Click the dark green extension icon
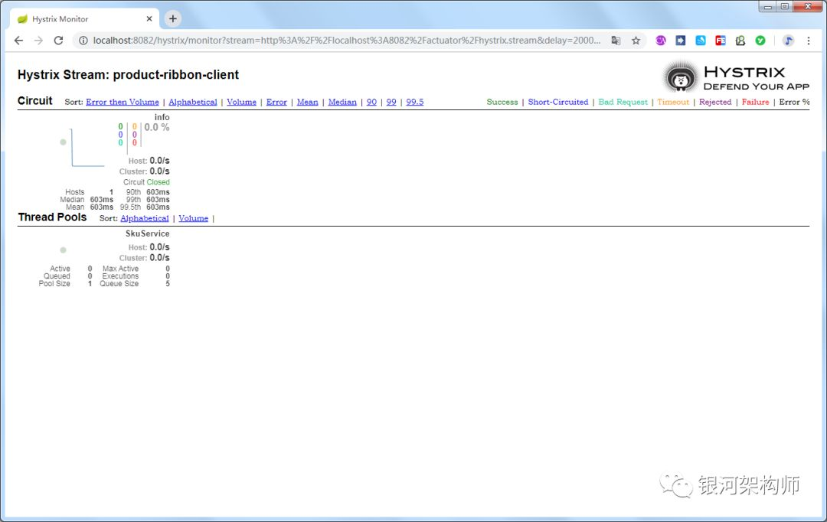The height and width of the screenshot is (522, 827). click(740, 41)
